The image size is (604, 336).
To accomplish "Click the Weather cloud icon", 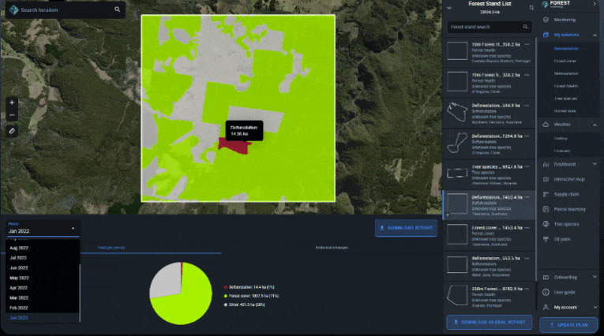I will coord(546,125).
